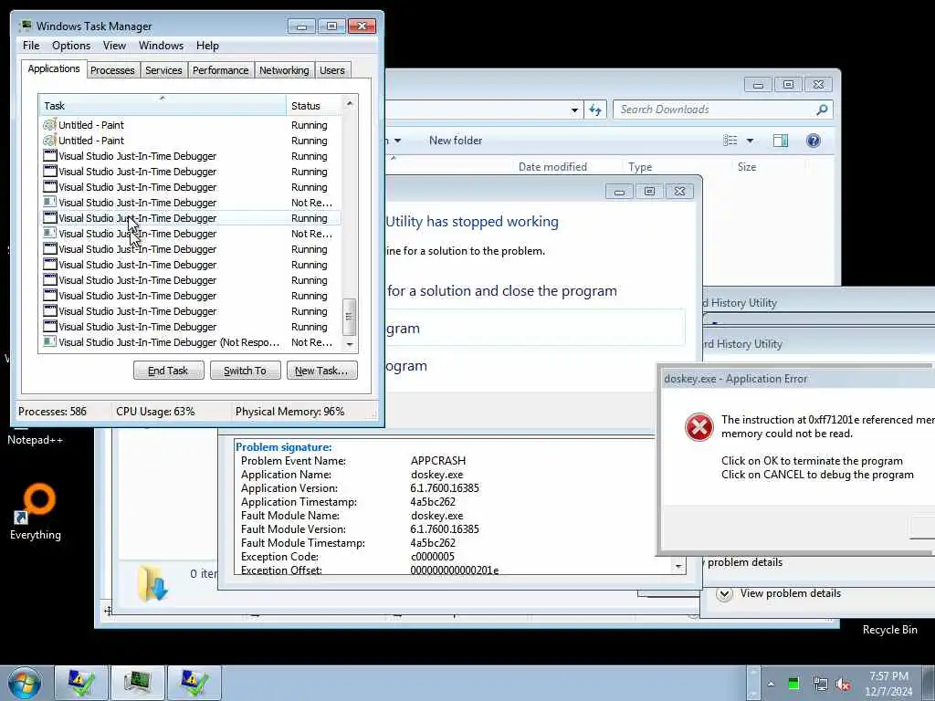
Task: Expand View problem details chevron
Action: click(724, 593)
